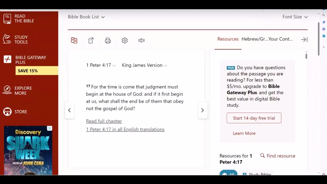Viewport: 327px width, 184px height.
Task: Open 1 Peter 4:17 in all English translations
Action: coord(125,129)
